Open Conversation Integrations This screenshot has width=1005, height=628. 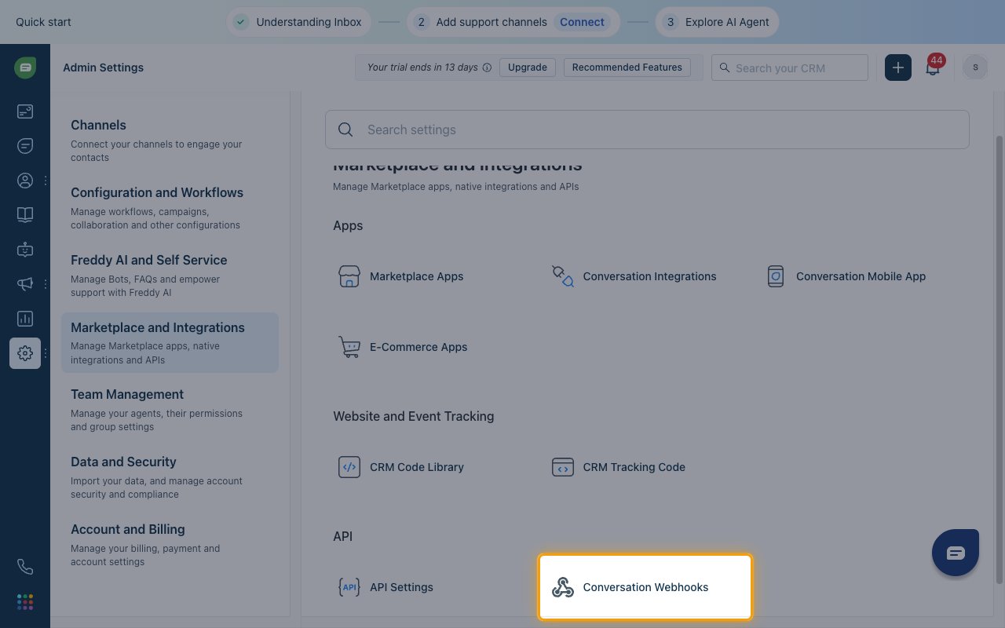pyautogui.click(x=634, y=276)
